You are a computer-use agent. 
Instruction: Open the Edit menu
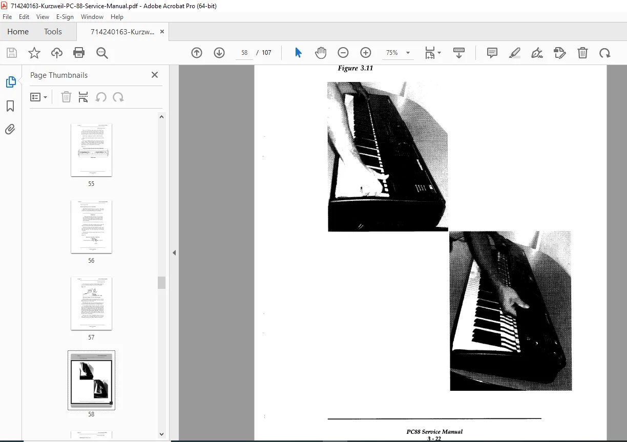tap(24, 17)
